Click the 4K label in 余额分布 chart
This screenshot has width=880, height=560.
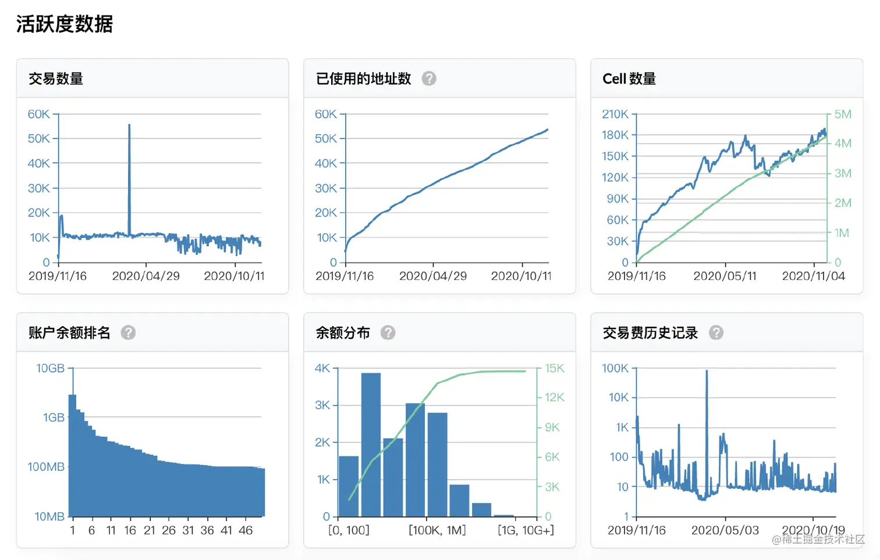(322, 368)
